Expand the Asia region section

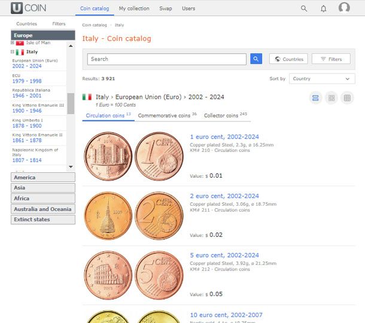pyautogui.click(x=43, y=188)
